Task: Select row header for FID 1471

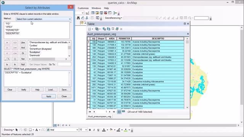Action: pos(89,88)
